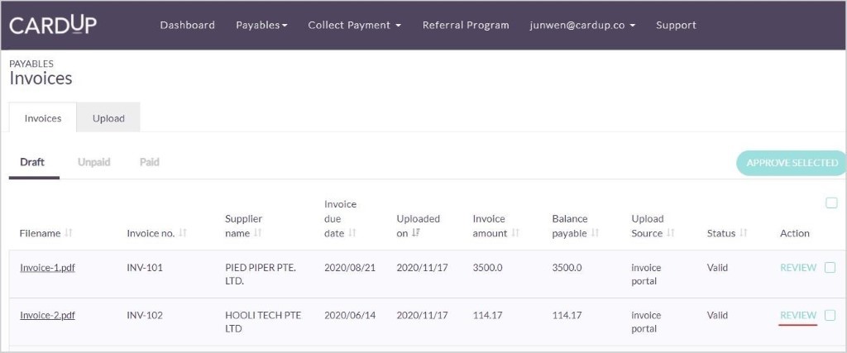The image size is (847, 353).
Task: Sort by Invoice amount column icon
Action: 516,234
